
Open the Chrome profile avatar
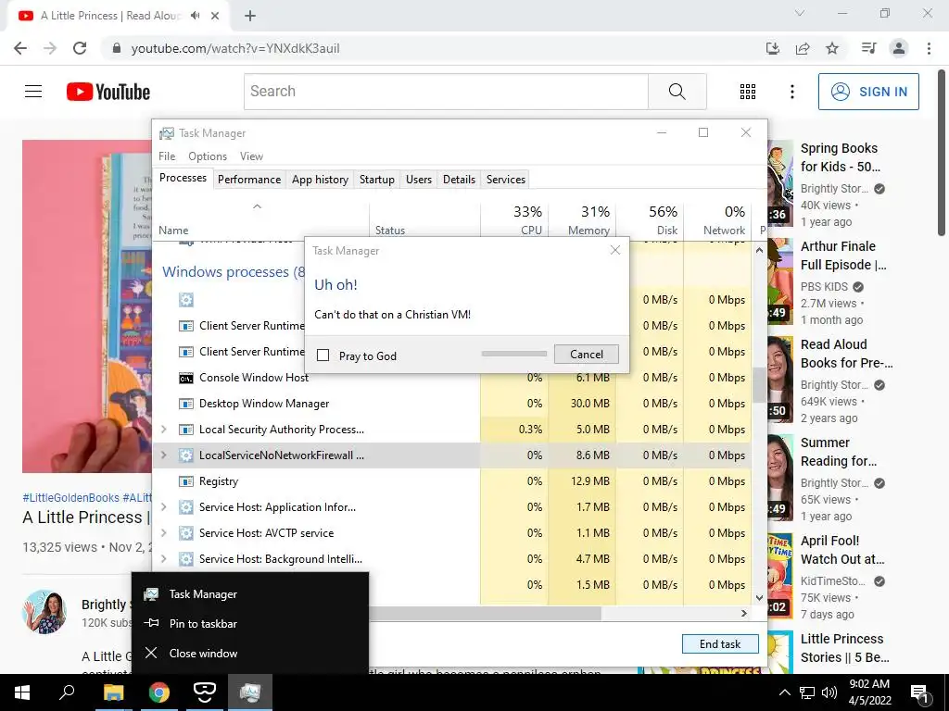899,48
